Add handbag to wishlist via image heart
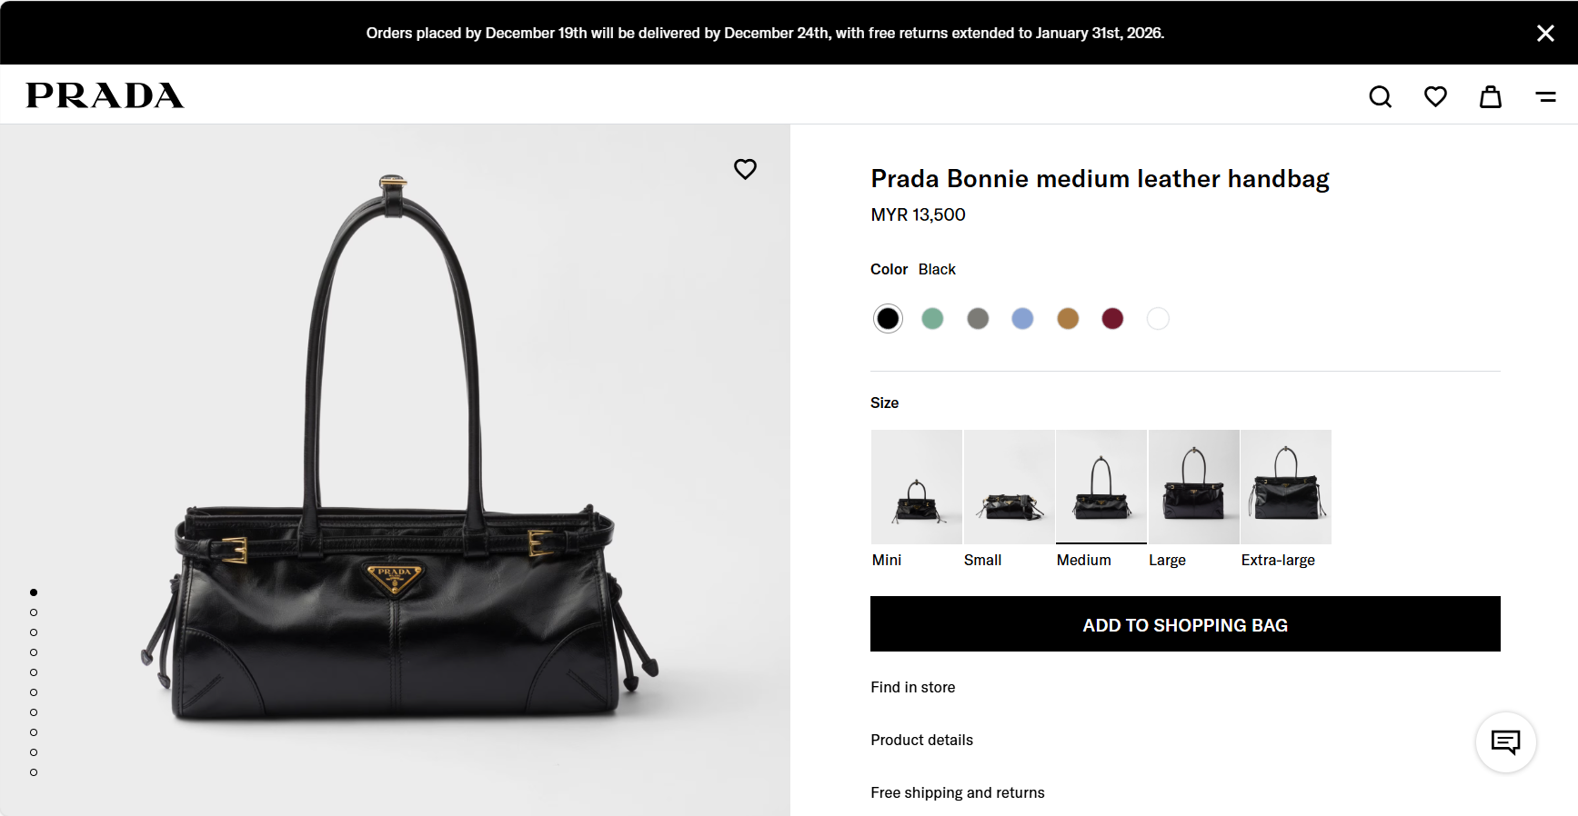The width and height of the screenshot is (1578, 816). click(x=745, y=169)
